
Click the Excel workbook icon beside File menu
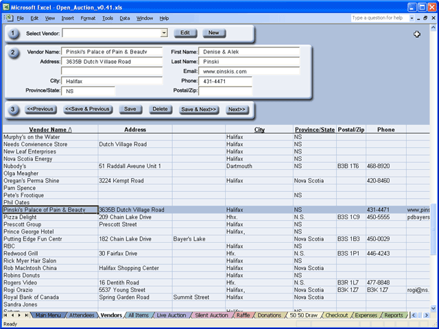9,18
